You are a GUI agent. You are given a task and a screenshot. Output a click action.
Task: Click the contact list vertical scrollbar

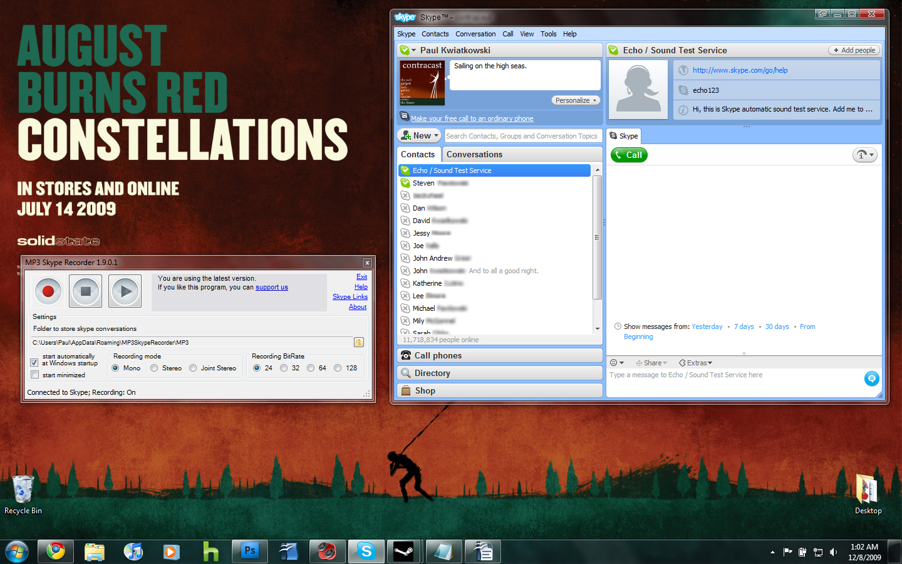click(x=597, y=238)
